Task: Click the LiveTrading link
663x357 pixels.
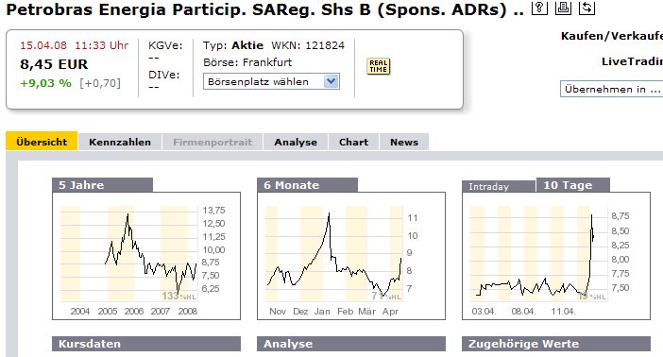Action: pos(632,61)
